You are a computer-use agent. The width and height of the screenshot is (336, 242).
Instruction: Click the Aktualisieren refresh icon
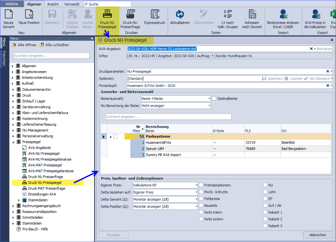(x=180, y=15)
